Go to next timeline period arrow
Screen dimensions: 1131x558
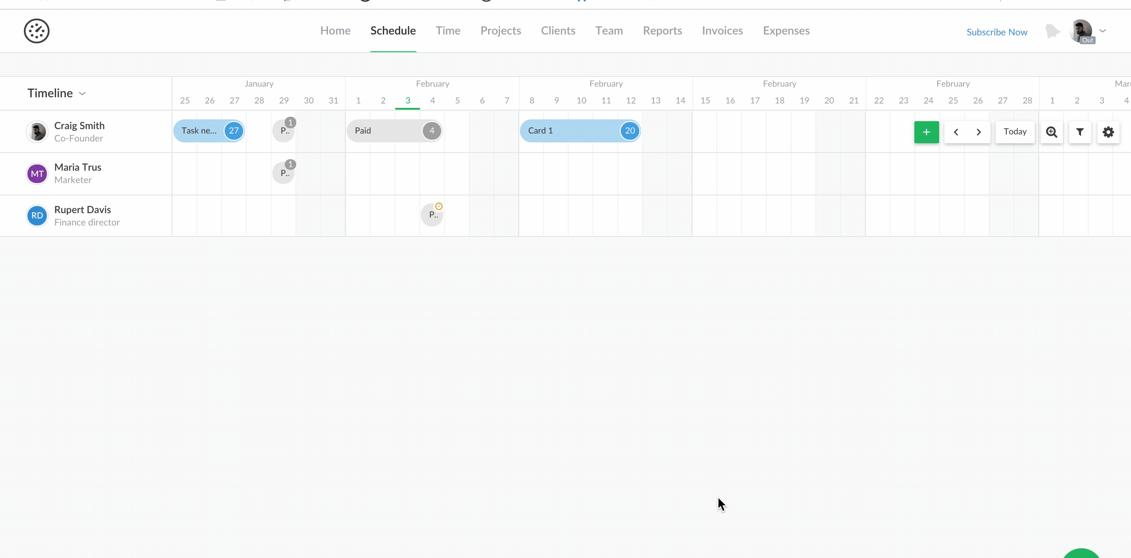pos(978,132)
